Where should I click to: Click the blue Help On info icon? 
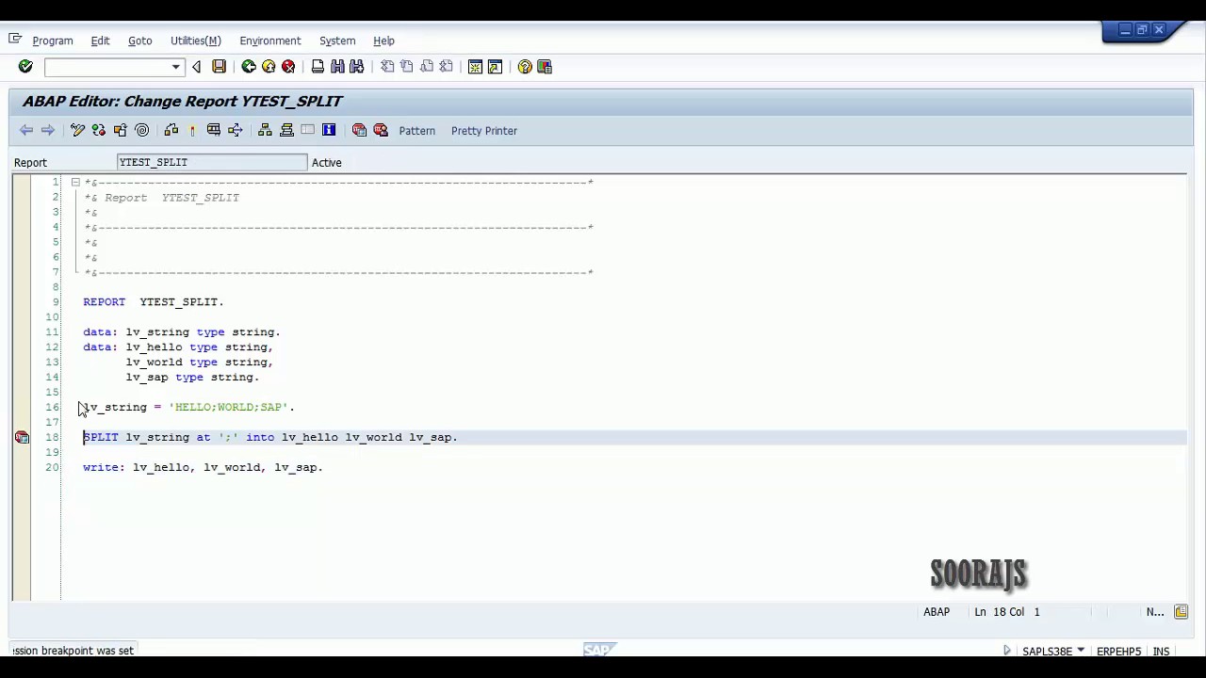click(329, 130)
